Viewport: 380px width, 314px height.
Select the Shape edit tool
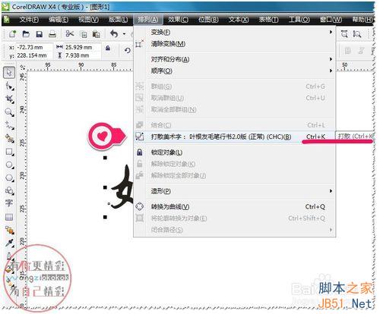(x=10, y=86)
